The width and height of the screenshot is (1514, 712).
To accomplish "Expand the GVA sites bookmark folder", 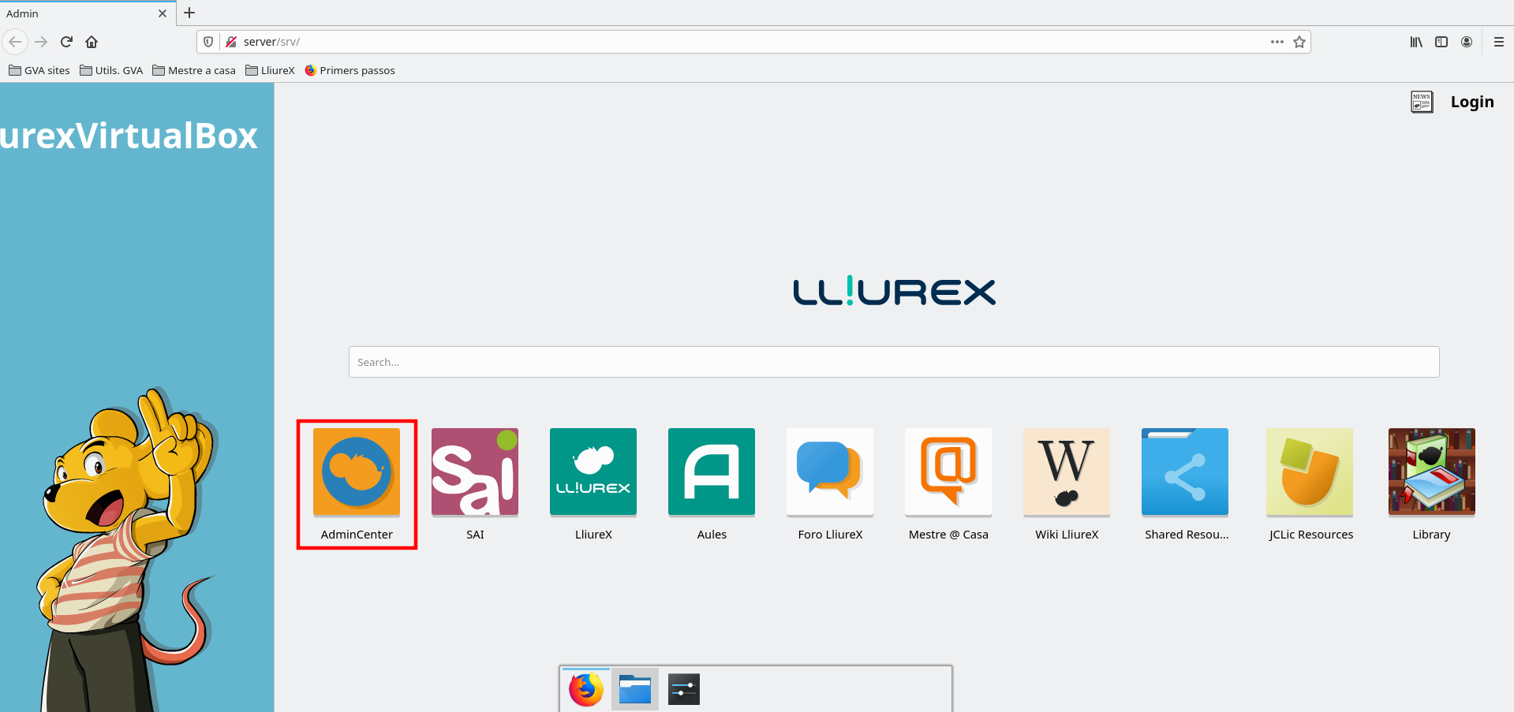I will pos(39,70).
